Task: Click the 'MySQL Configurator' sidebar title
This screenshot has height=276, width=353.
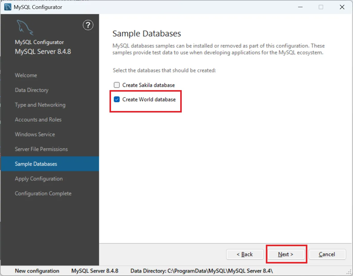Action: tap(39, 42)
